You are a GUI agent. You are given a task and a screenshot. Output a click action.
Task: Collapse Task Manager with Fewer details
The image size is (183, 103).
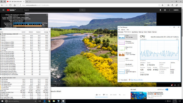point(123,80)
